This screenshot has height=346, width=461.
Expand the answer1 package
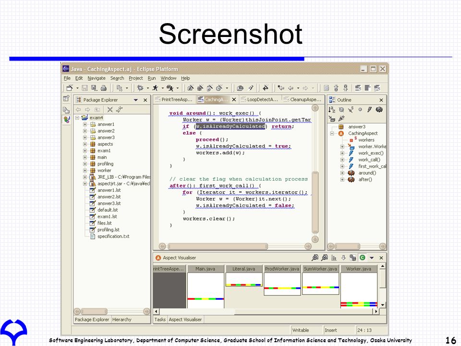(x=85, y=124)
